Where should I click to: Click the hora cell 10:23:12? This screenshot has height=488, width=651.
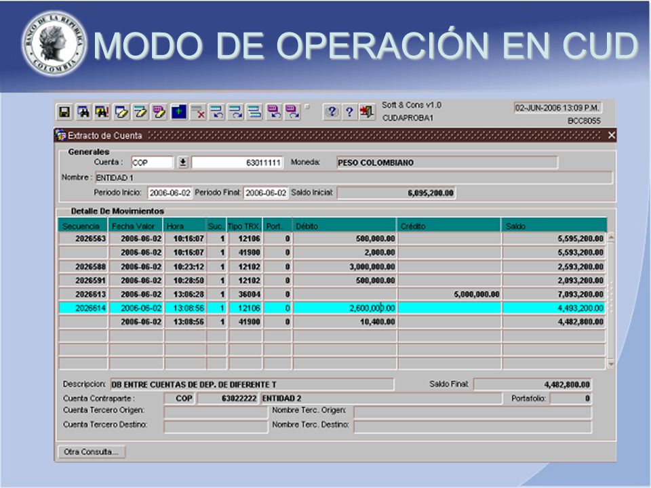(185, 266)
